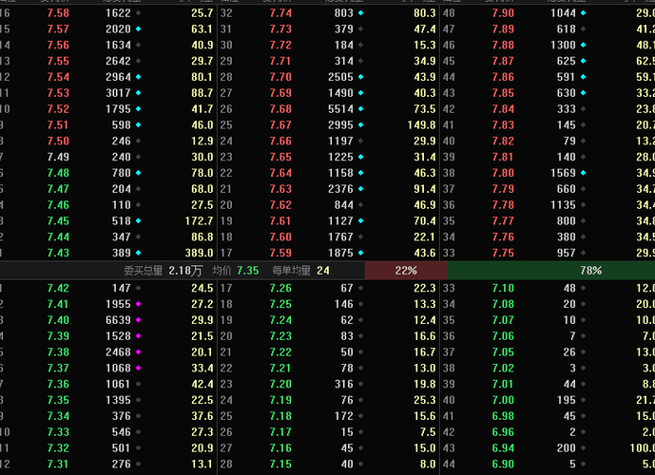Click the magenta diamond next to 7.41 volume 1955
The image size is (655, 475).
[x=138, y=304]
